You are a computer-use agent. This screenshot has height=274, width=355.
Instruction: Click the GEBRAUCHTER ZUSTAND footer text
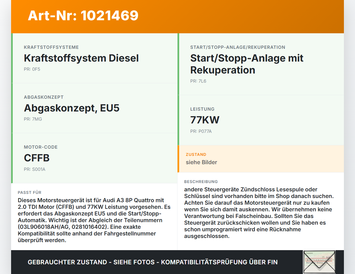point(153,262)
